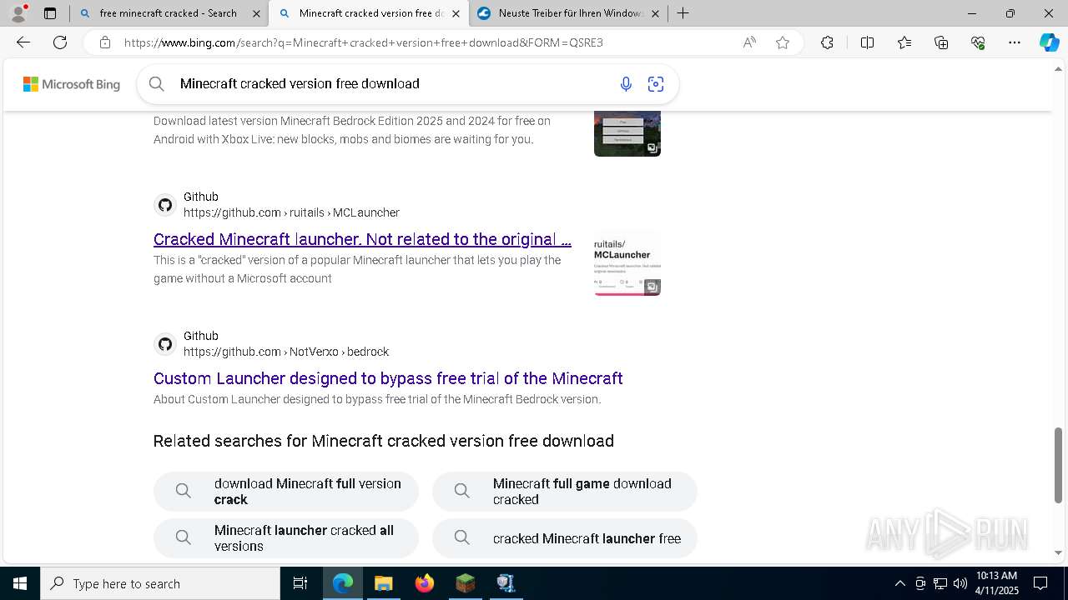Toggle split screen view
This screenshot has height=600, width=1068.
[867, 42]
